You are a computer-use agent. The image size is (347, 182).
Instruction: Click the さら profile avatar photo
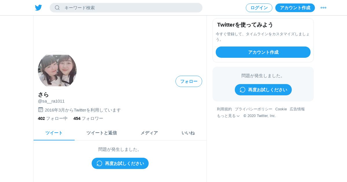pos(57,70)
